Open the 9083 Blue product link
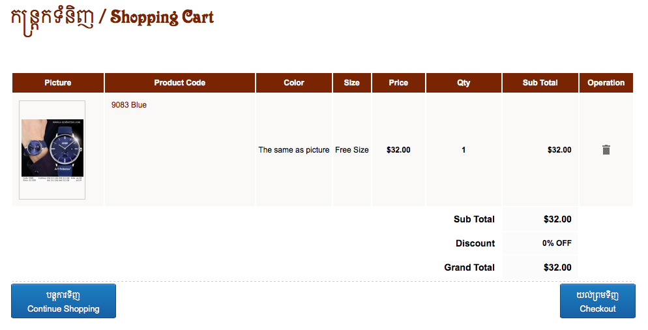The height and width of the screenshot is (330, 648). tap(129, 105)
